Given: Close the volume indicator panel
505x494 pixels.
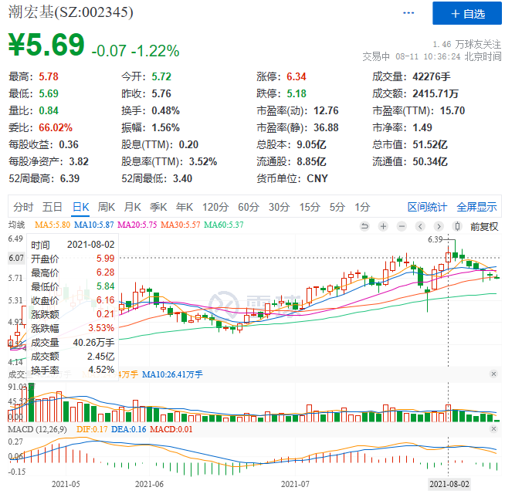Looking at the screenshot, I should 493,374.
